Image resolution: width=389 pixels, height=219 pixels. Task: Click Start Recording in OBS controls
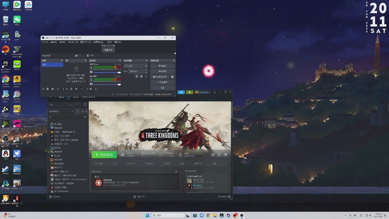click(x=162, y=71)
